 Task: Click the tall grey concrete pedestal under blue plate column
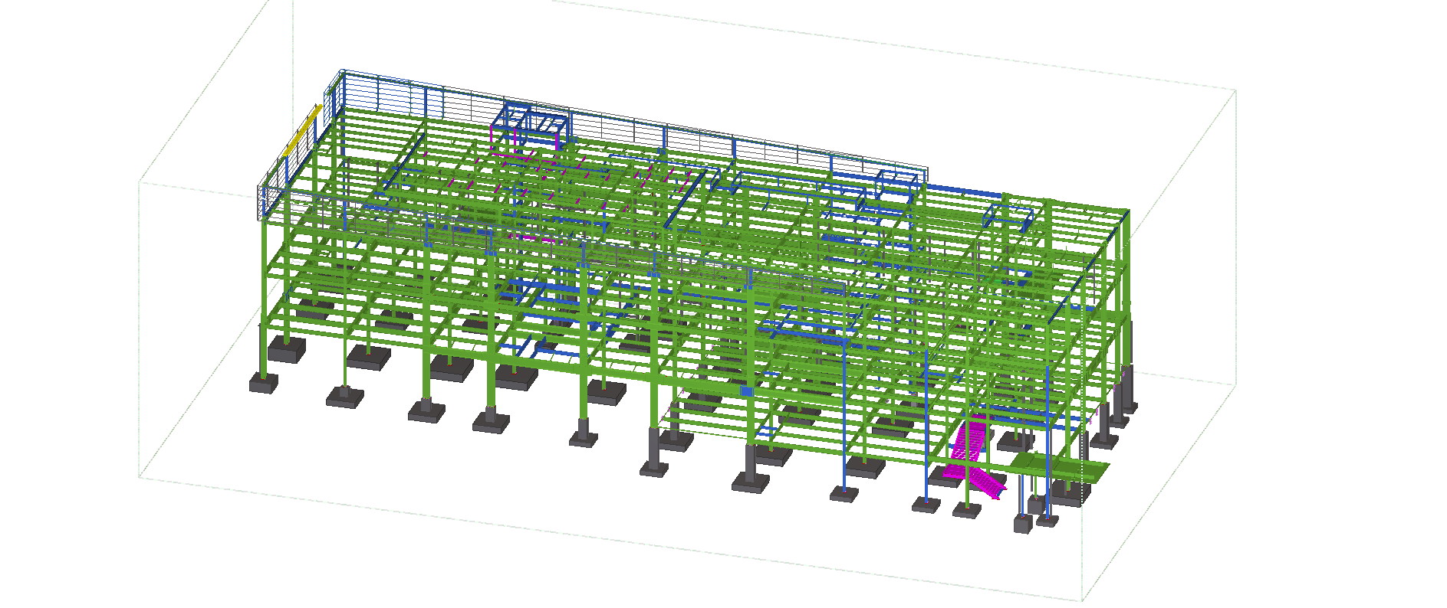750,461
